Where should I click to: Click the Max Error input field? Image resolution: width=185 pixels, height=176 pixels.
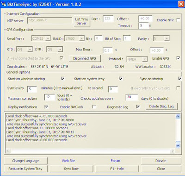tap(107, 50)
